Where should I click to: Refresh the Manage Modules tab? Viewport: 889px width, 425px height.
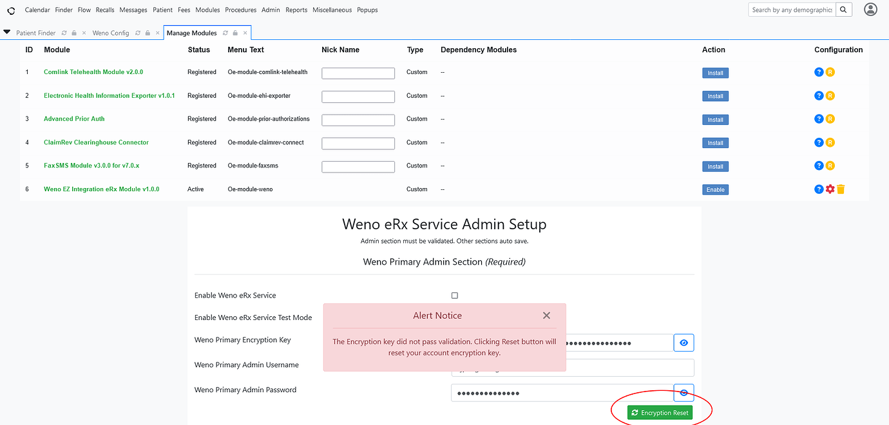(224, 32)
